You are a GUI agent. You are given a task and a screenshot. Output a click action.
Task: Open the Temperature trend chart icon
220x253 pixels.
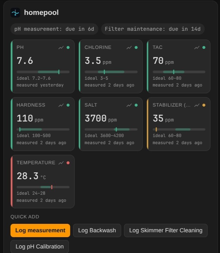point(61,163)
